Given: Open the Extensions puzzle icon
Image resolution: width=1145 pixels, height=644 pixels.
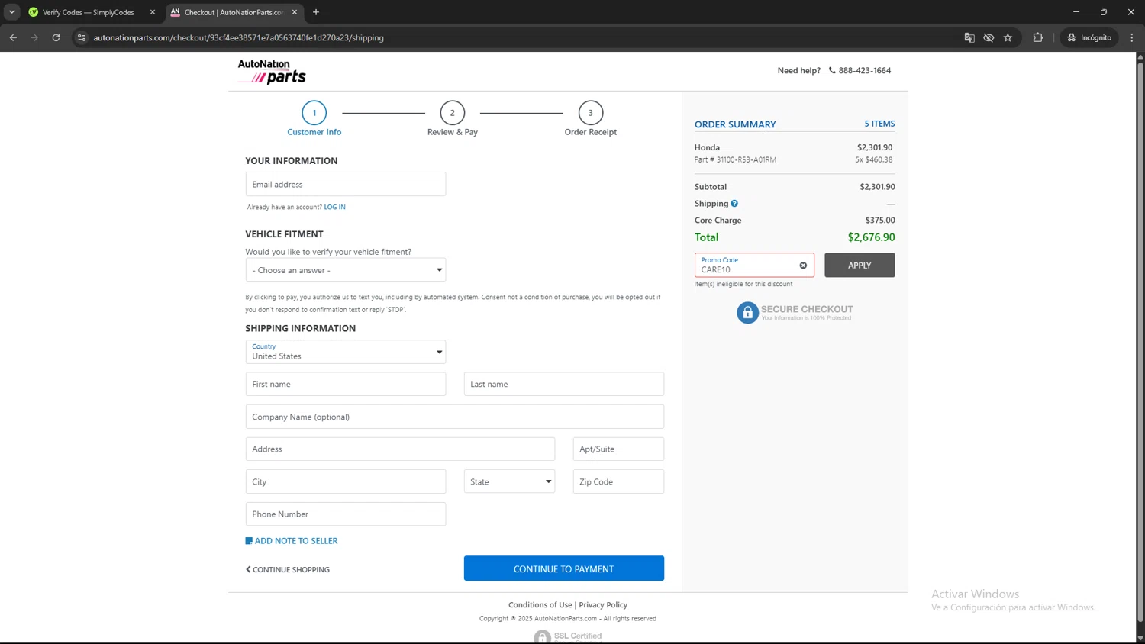Looking at the screenshot, I should tap(1037, 37).
